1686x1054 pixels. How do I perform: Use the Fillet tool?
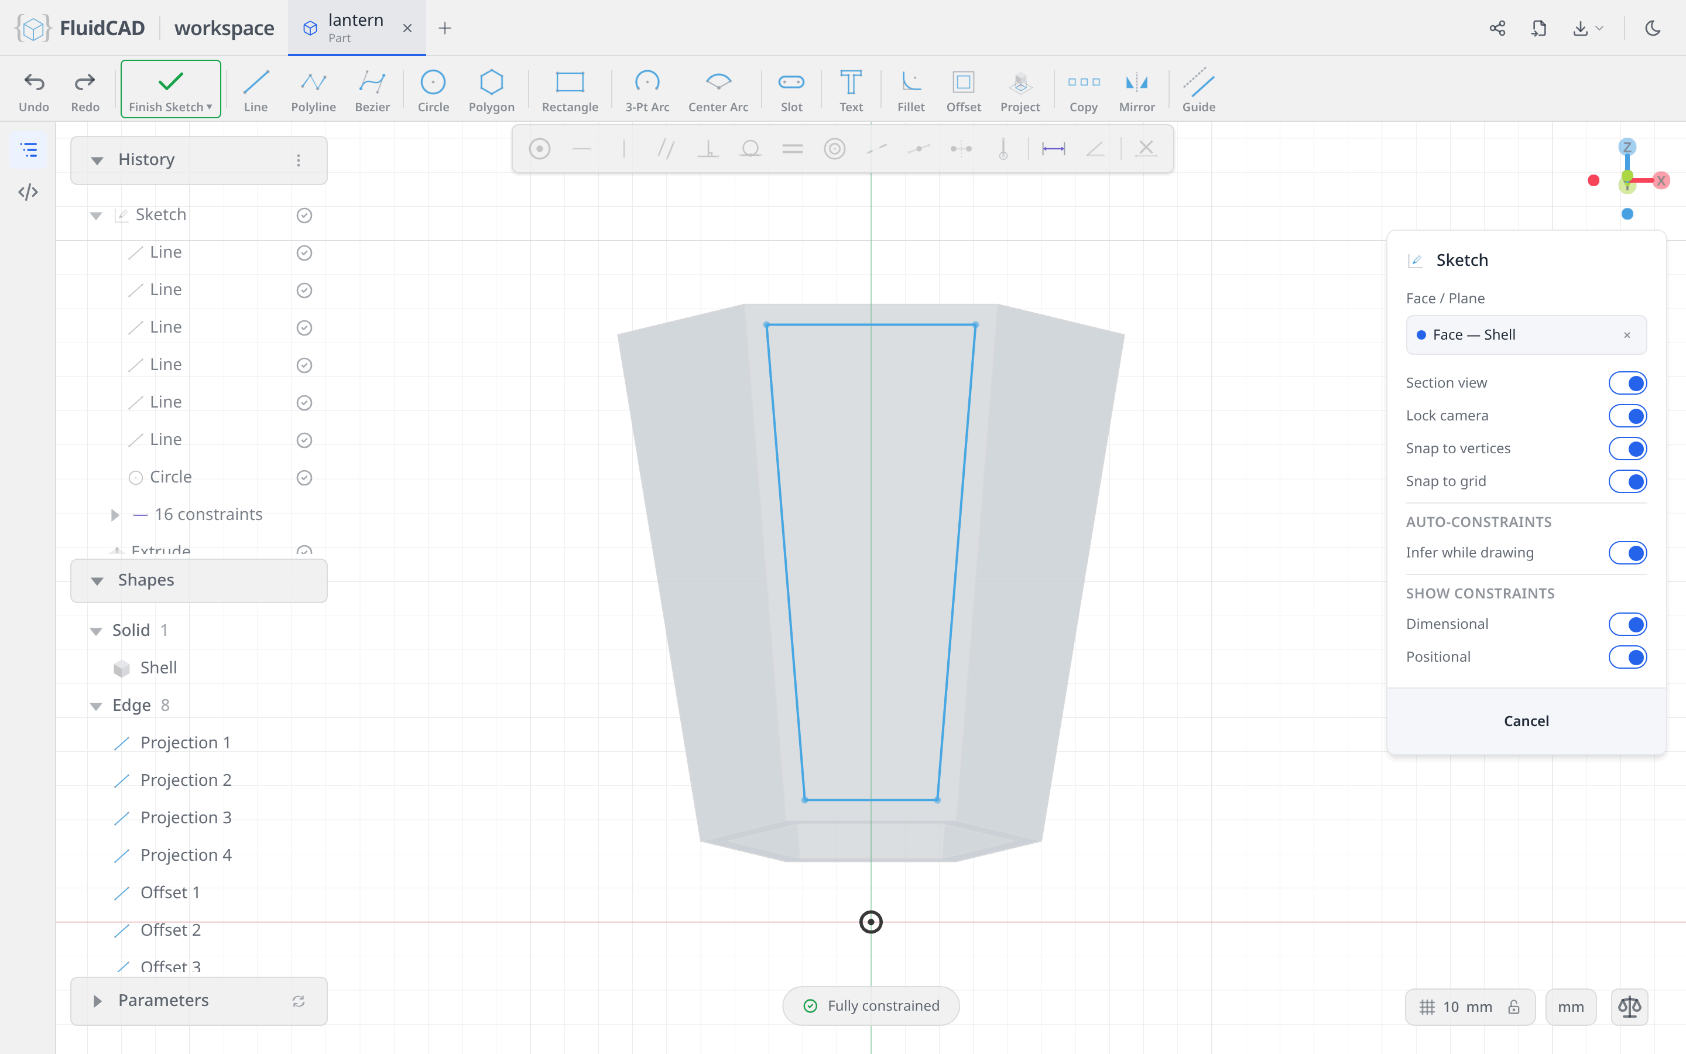[x=910, y=91]
